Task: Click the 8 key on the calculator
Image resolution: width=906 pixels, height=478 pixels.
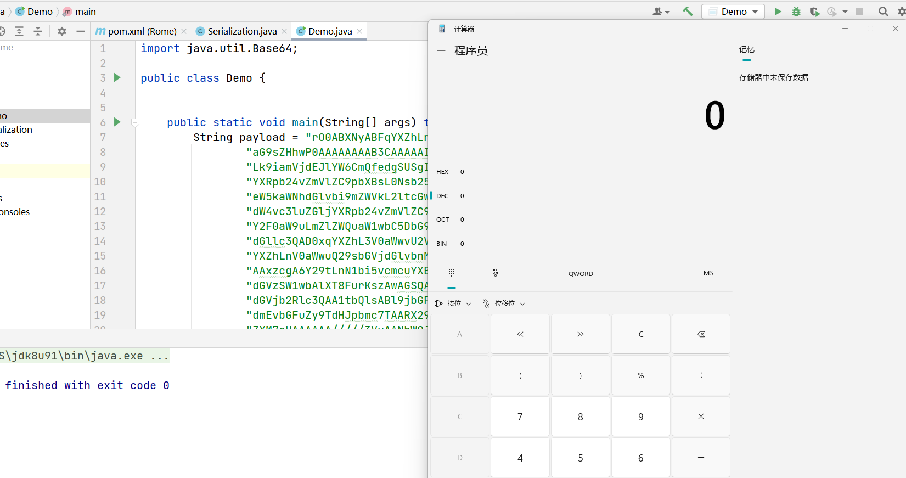Action: click(x=581, y=417)
